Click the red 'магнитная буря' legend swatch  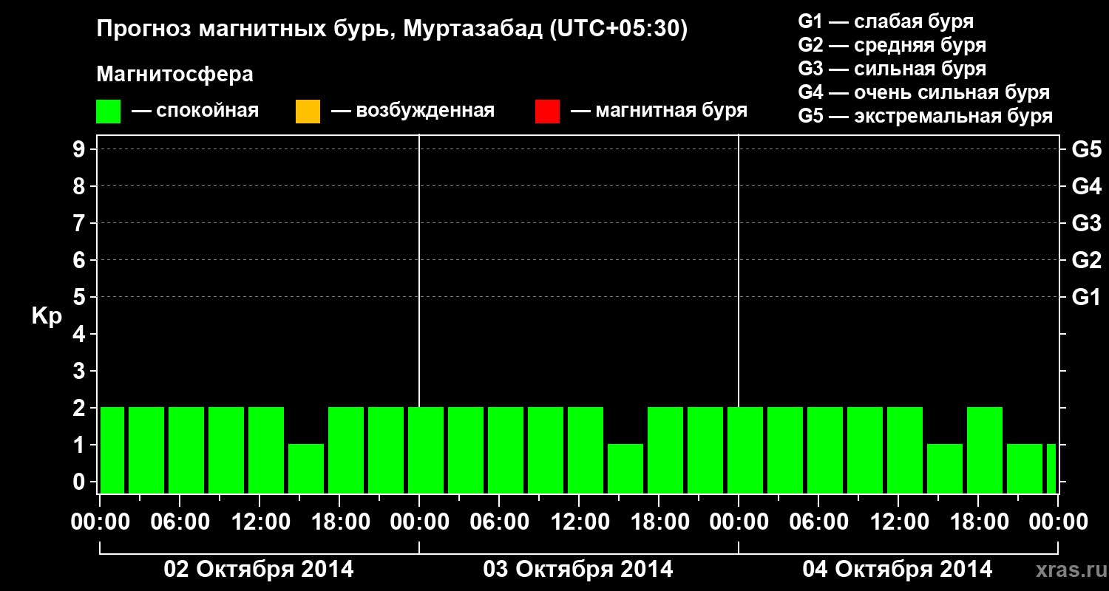pos(547,112)
